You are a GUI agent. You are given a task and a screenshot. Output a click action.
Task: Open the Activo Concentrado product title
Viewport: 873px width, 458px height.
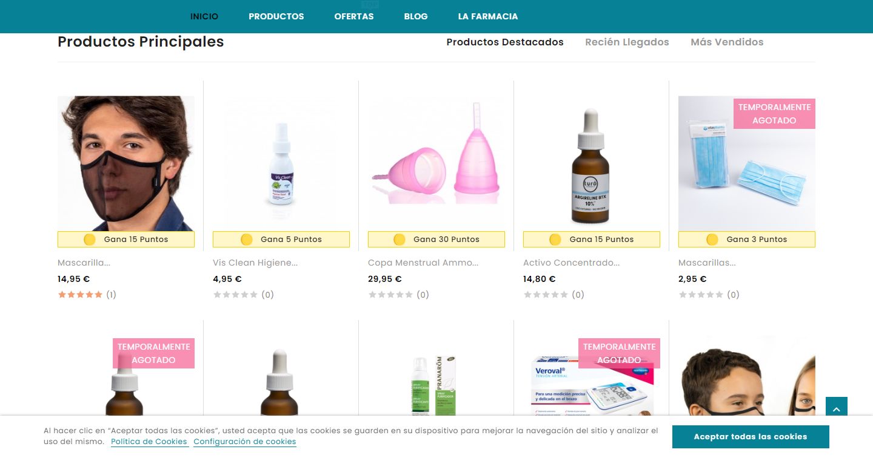tap(572, 263)
